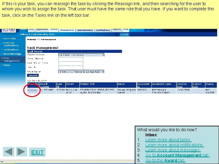Open Archived Notifications in sidebar
Image resolution: width=219 pixels, height=164 pixels.
point(11,44)
